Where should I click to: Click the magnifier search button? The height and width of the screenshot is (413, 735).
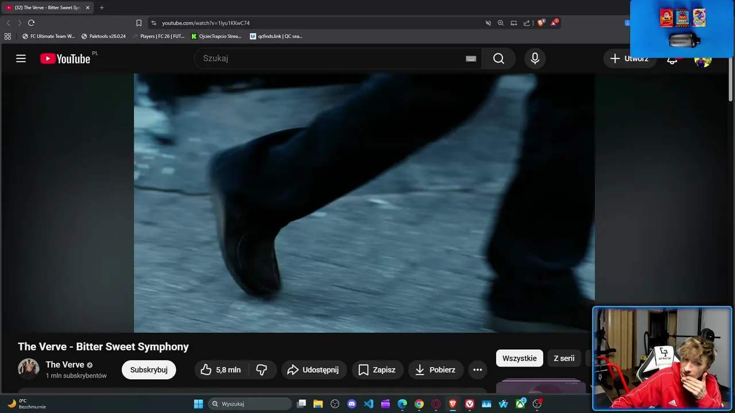point(498,59)
